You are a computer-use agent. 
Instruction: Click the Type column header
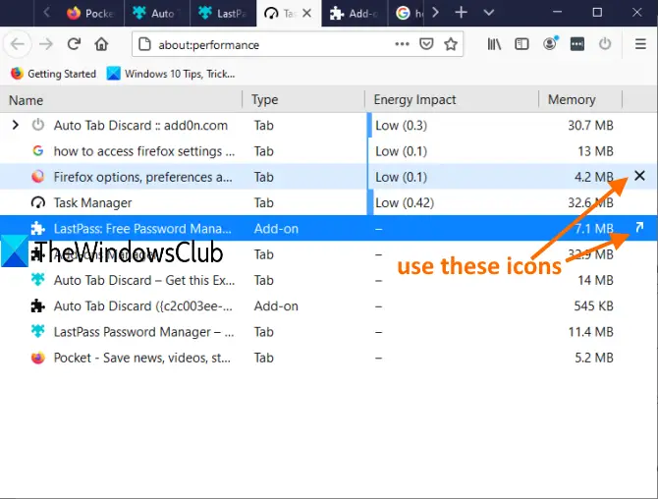[303, 100]
